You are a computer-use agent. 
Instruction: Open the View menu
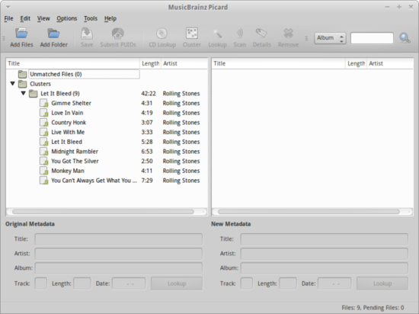(43, 18)
